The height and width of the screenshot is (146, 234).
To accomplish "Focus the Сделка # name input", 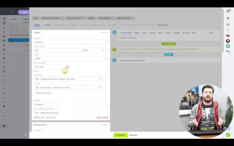I will coord(70,42).
